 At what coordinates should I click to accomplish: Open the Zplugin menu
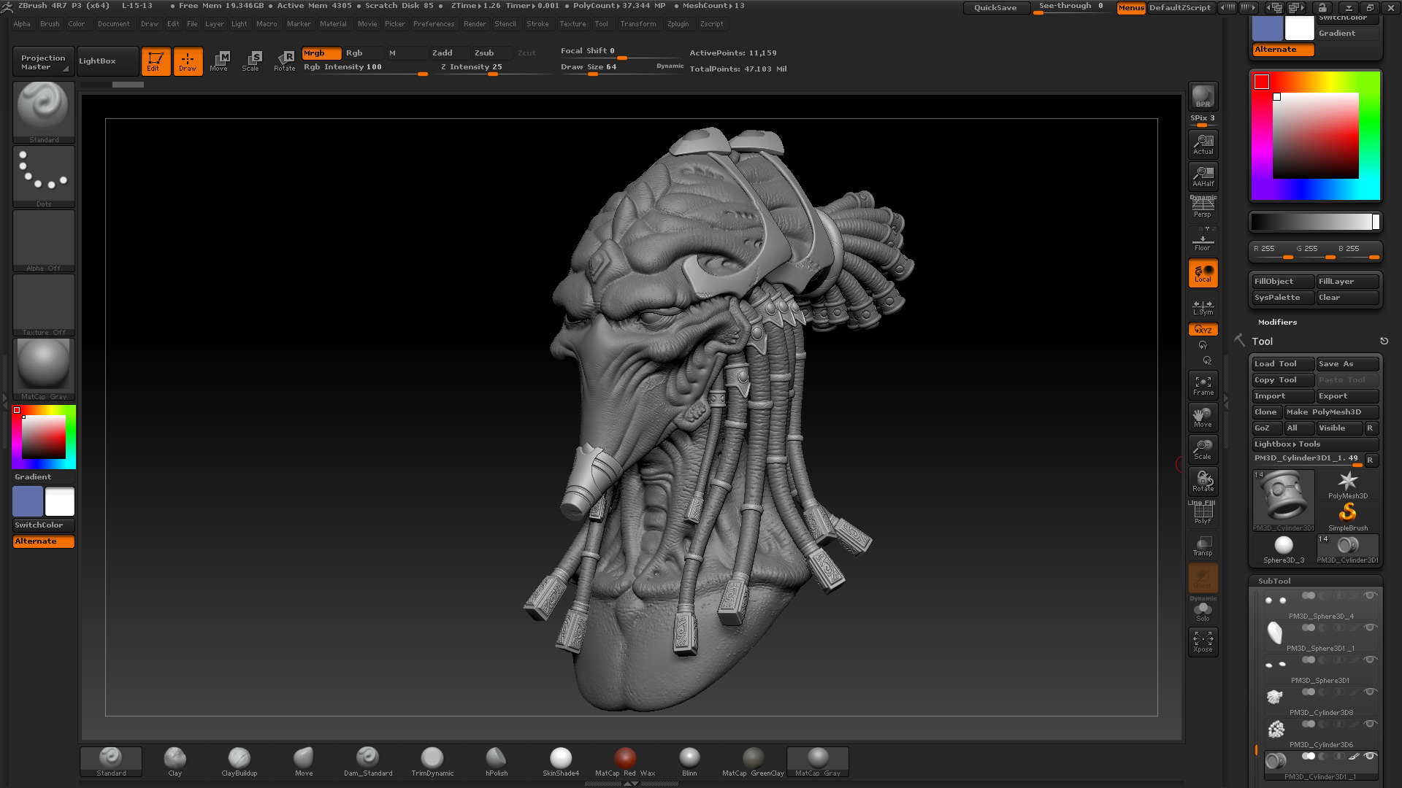click(678, 24)
